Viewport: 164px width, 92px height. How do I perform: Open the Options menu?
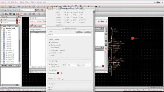pyautogui.click(x=33, y=2)
